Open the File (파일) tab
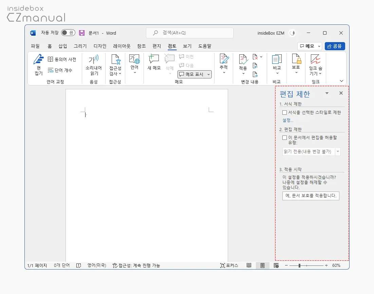The height and width of the screenshot is (294, 374). coord(35,46)
